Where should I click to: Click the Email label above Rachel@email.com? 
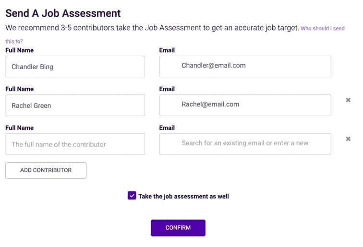coord(167,89)
